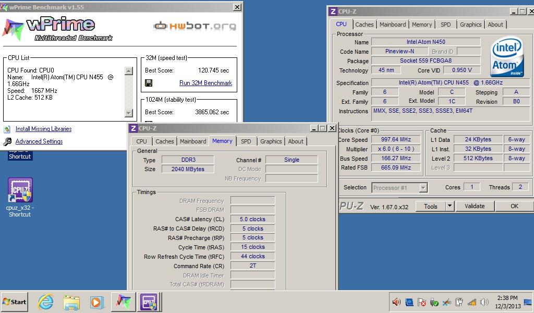Close the wPrime Benchmark window
The width and height of the screenshot is (534, 313).
237,7
